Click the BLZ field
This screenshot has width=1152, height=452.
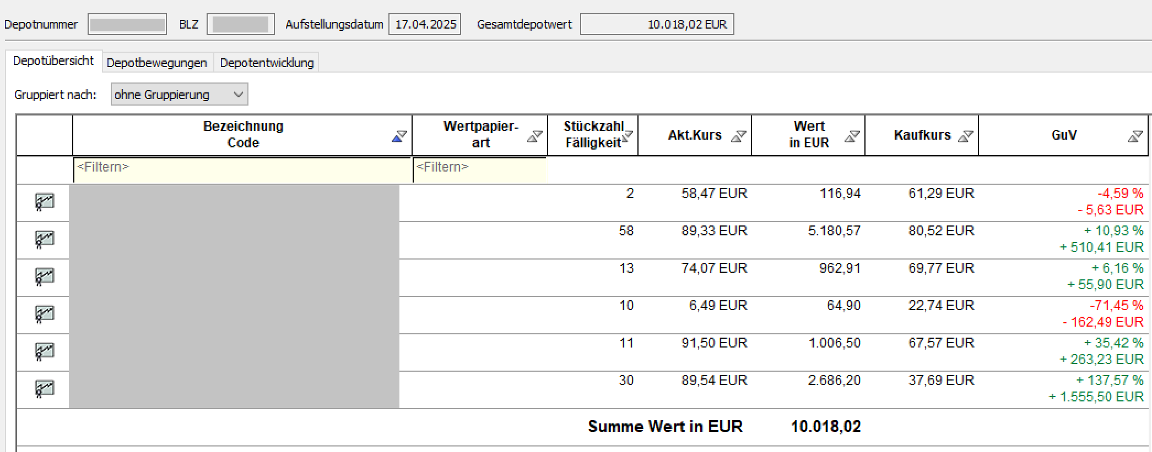[241, 24]
